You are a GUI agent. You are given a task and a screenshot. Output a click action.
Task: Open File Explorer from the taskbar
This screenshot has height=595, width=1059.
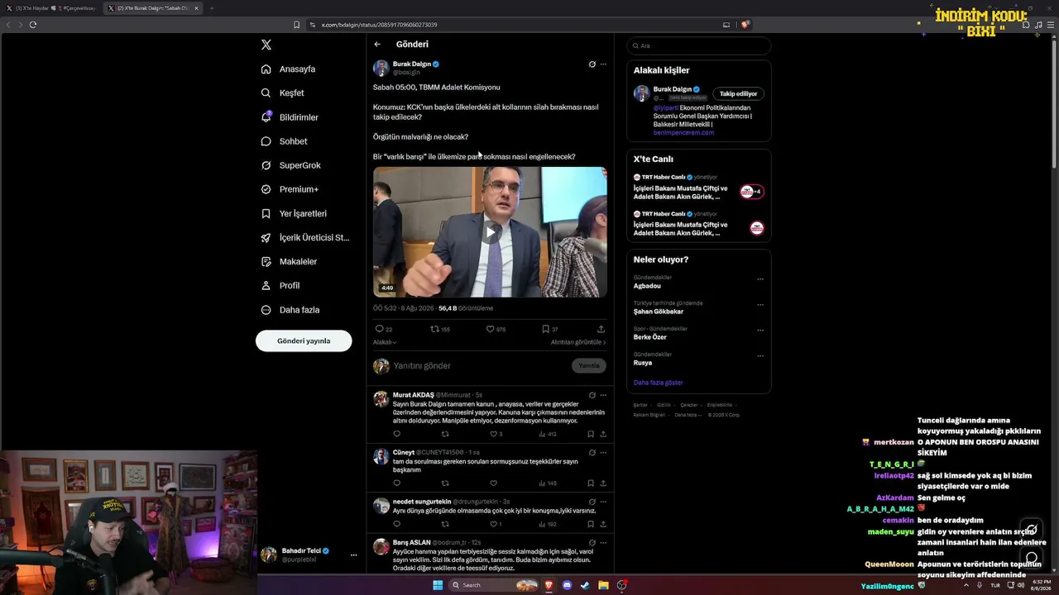[x=604, y=585]
